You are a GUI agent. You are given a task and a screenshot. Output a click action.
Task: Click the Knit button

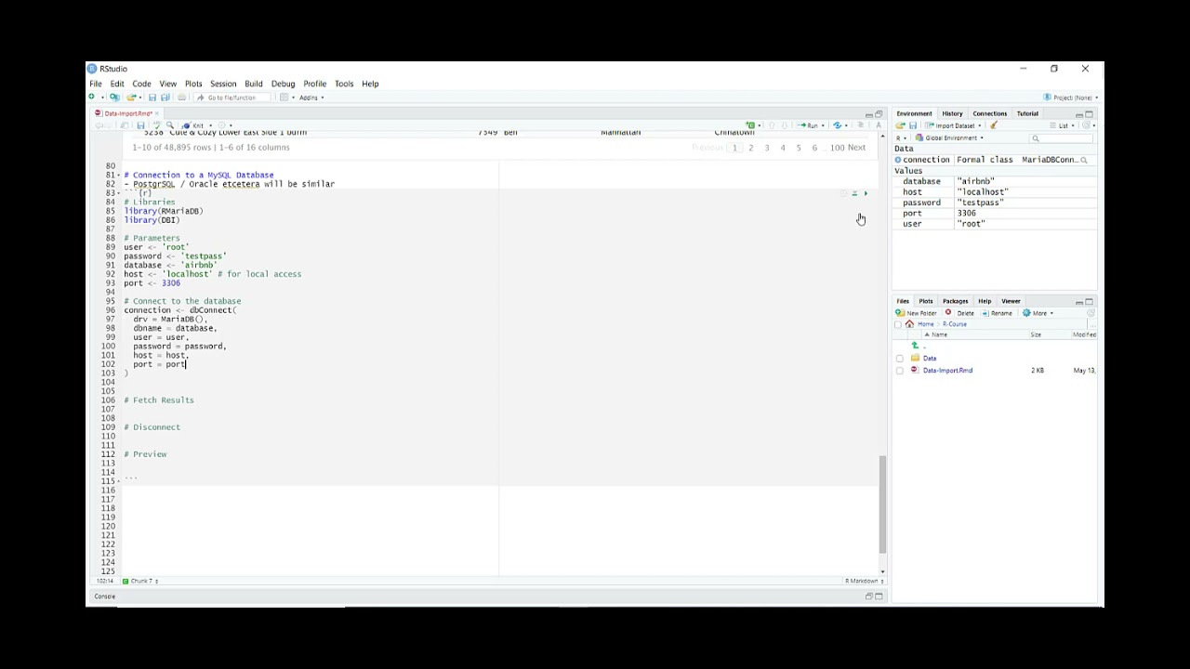coord(195,125)
